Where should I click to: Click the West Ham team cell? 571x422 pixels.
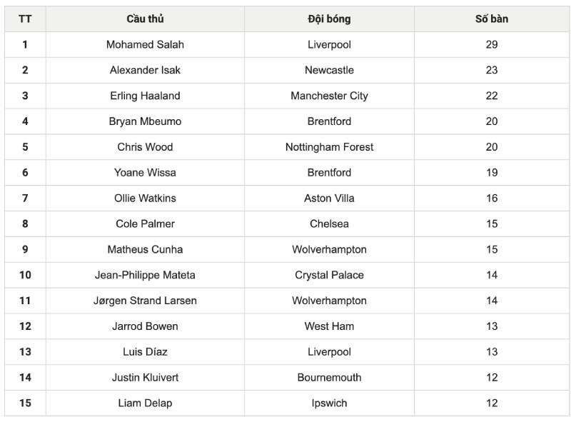(x=329, y=326)
